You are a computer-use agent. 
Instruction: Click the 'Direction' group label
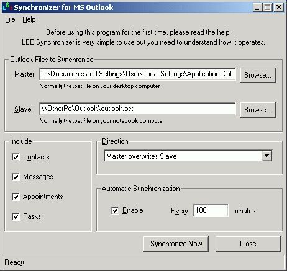(x=115, y=141)
